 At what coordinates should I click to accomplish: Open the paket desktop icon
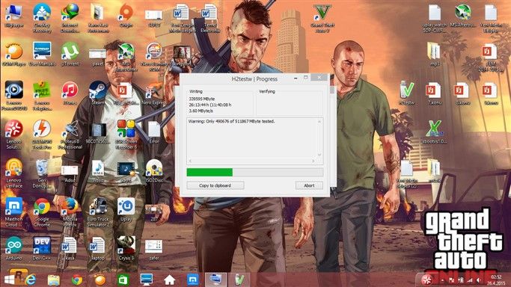[x=98, y=57]
